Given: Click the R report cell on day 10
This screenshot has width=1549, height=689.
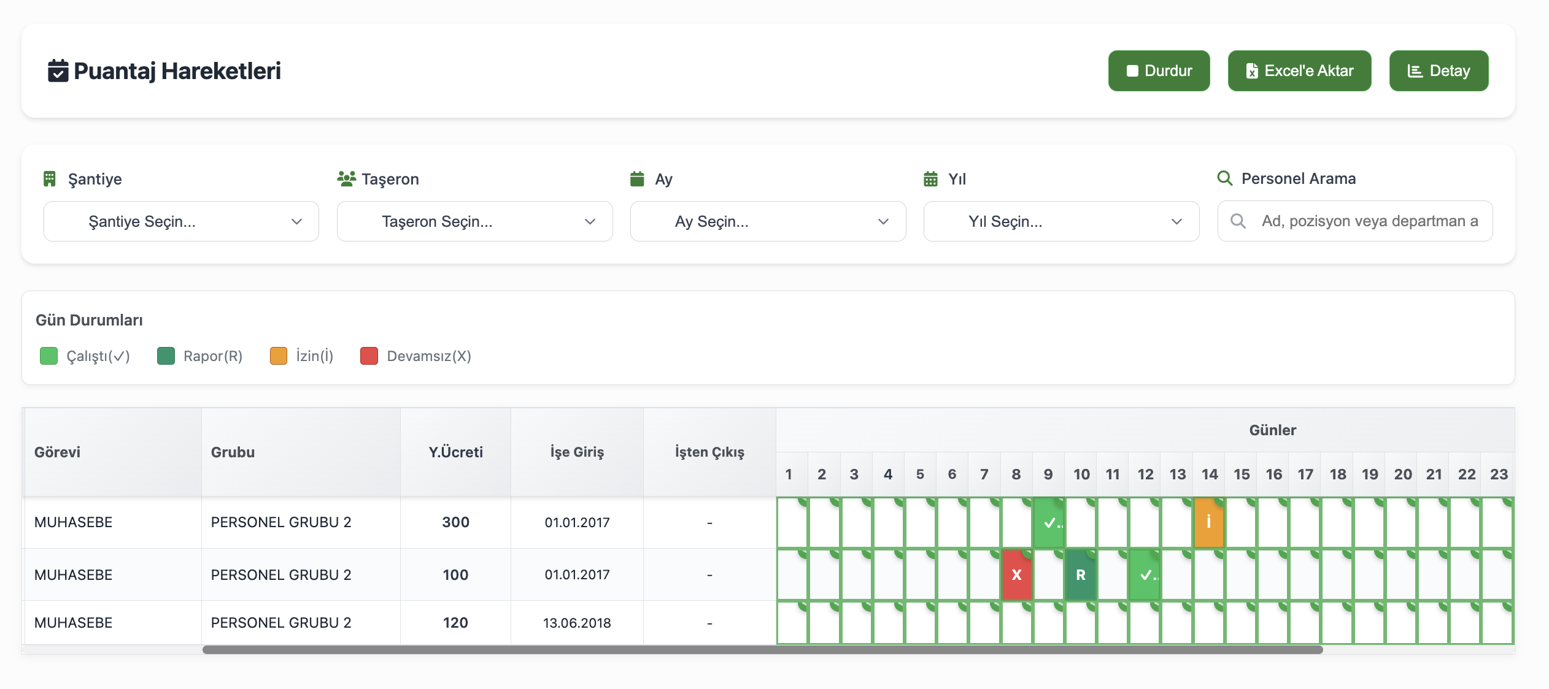Looking at the screenshot, I should [x=1080, y=575].
